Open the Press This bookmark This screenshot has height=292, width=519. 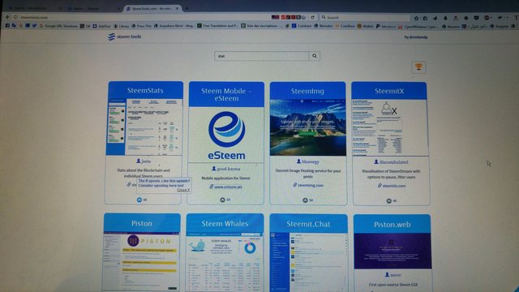pyautogui.click(x=141, y=25)
